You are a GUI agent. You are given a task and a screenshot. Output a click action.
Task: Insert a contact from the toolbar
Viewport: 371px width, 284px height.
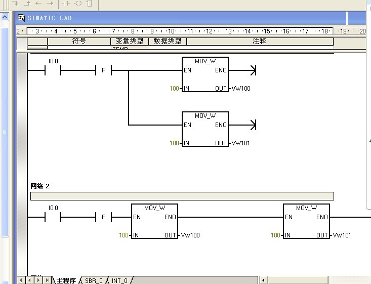click(x=66, y=4)
